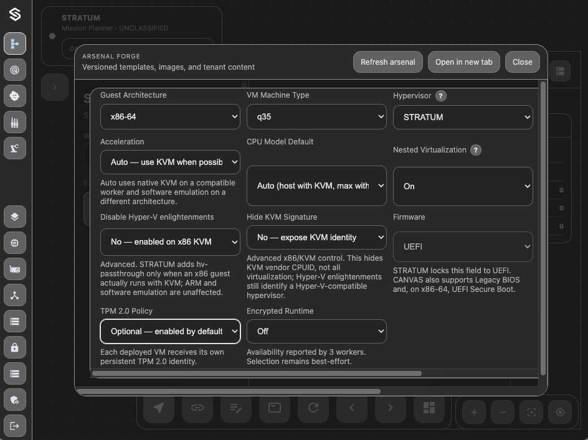Open the Acceleration dropdown
The image size is (588, 440).
click(x=170, y=162)
